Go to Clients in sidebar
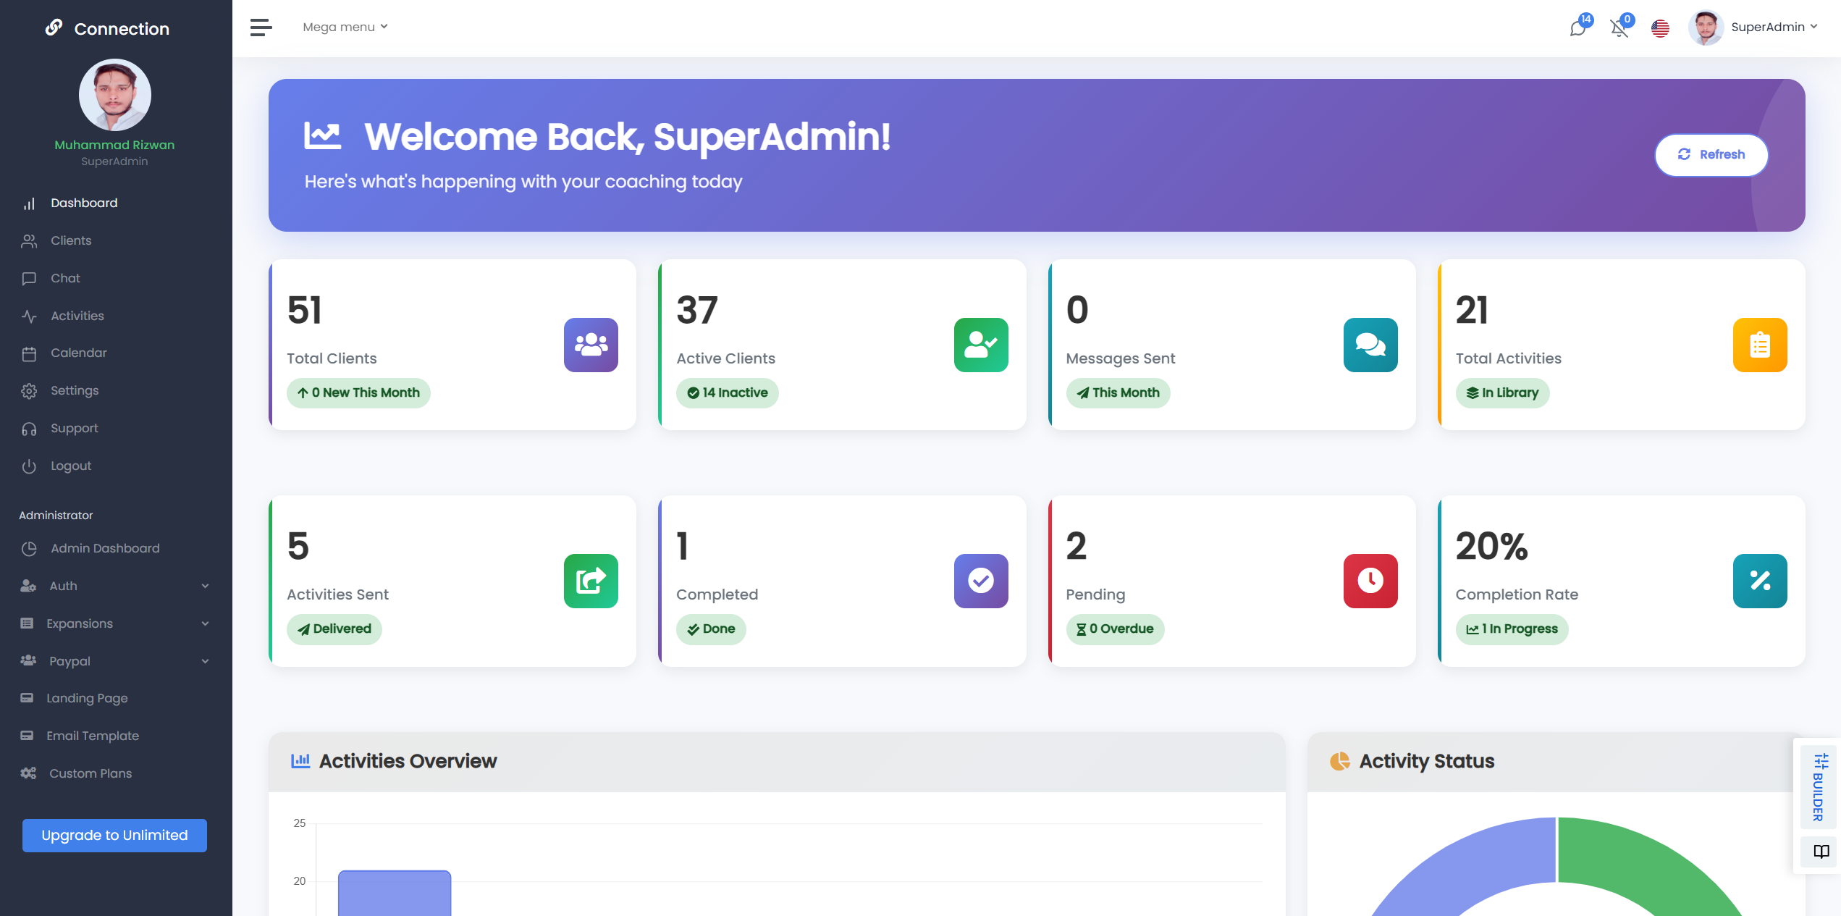Screen dimensions: 1841x916 (71, 240)
